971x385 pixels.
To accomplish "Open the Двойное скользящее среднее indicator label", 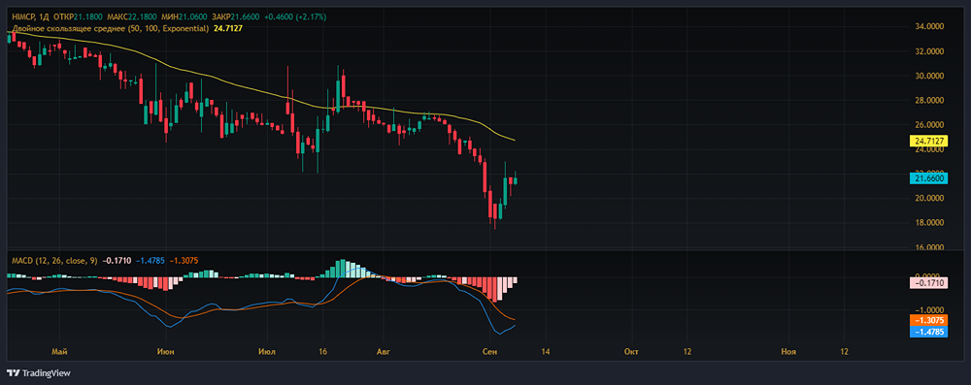I will point(111,28).
